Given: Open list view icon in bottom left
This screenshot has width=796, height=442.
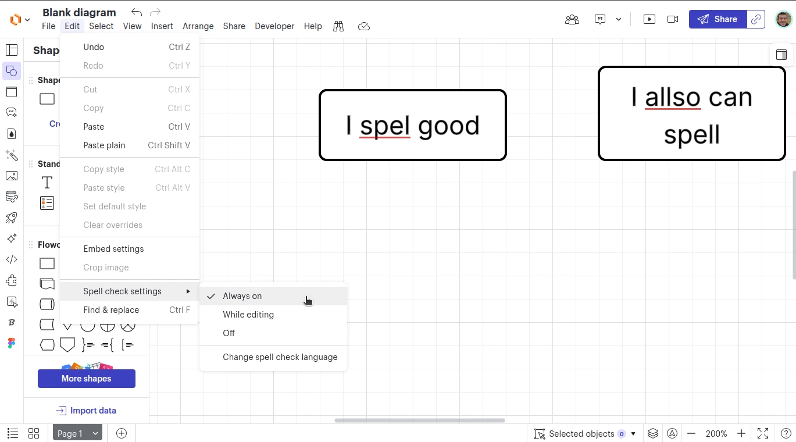Looking at the screenshot, I should pyautogui.click(x=12, y=433).
